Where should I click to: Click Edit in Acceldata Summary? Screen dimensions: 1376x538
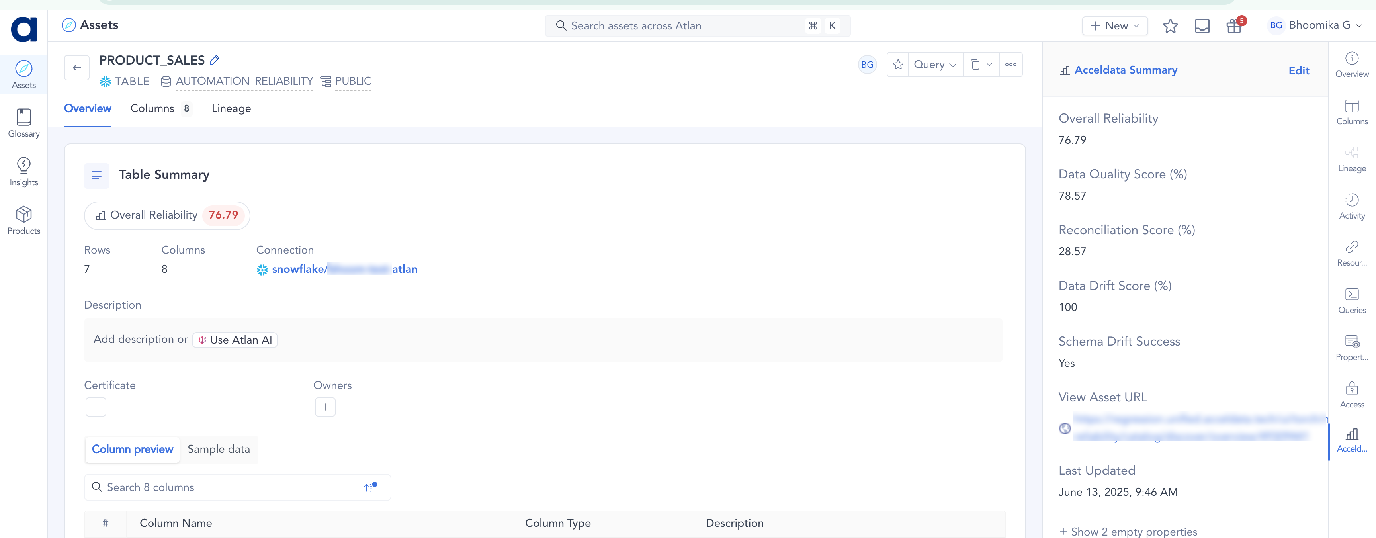coord(1298,70)
